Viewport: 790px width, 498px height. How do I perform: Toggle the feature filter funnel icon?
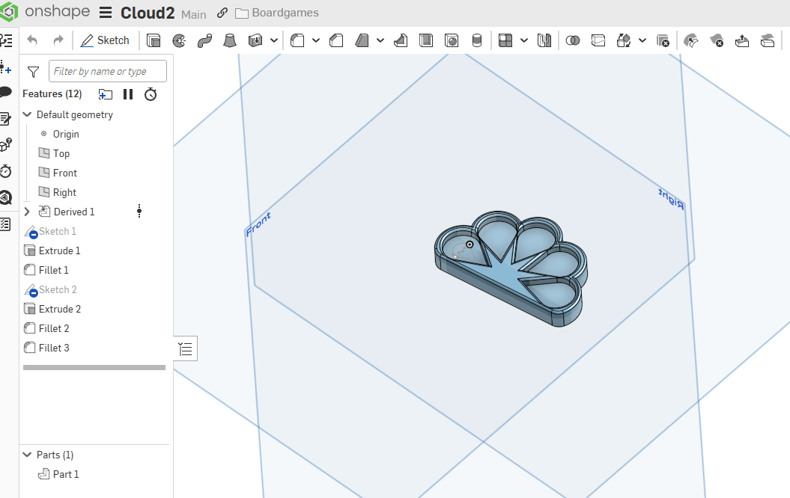(33, 72)
